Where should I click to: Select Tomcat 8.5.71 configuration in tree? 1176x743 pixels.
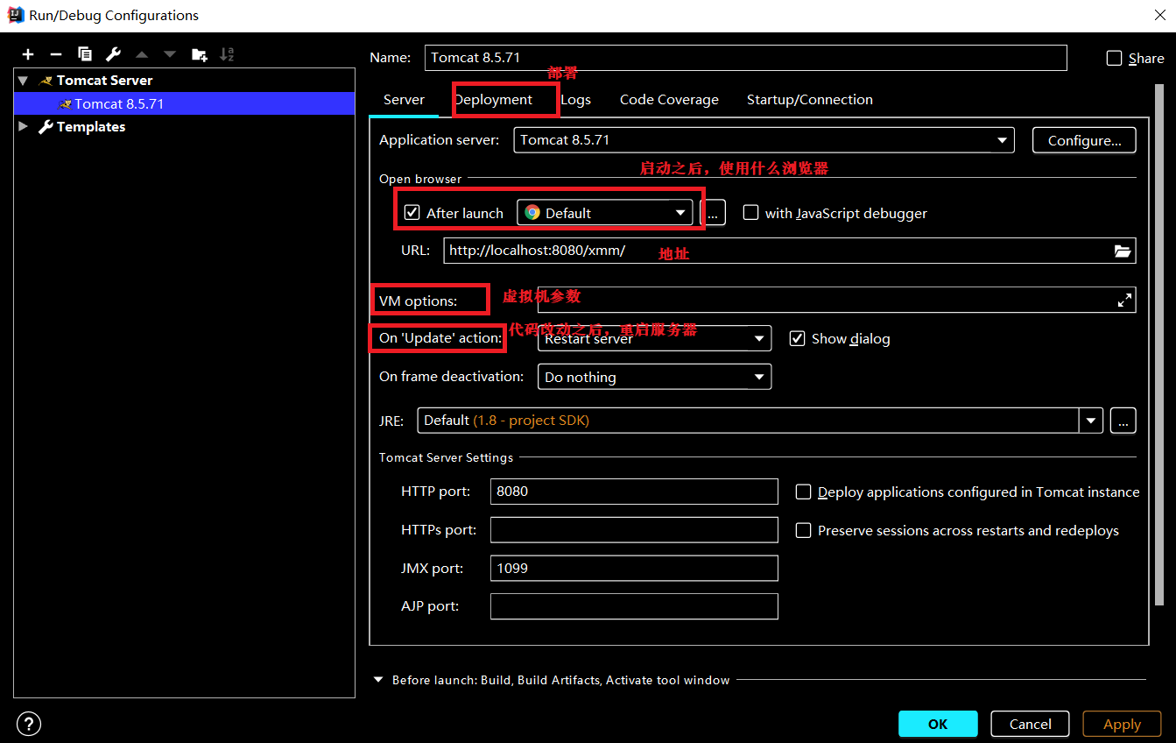click(x=184, y=103)
